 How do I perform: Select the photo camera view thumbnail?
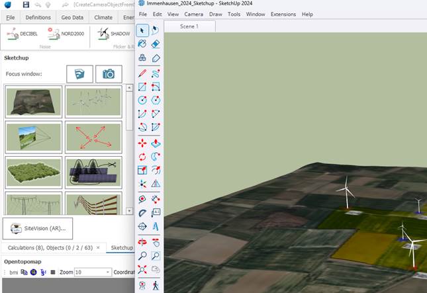click(34, 137)
